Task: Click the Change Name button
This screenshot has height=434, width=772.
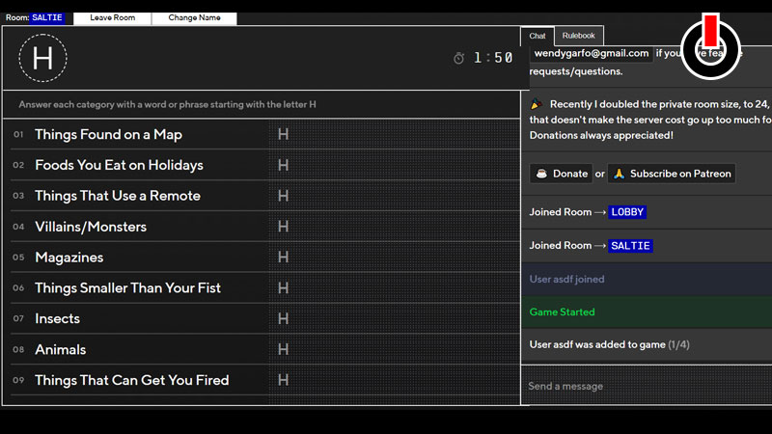Action: 195,17
